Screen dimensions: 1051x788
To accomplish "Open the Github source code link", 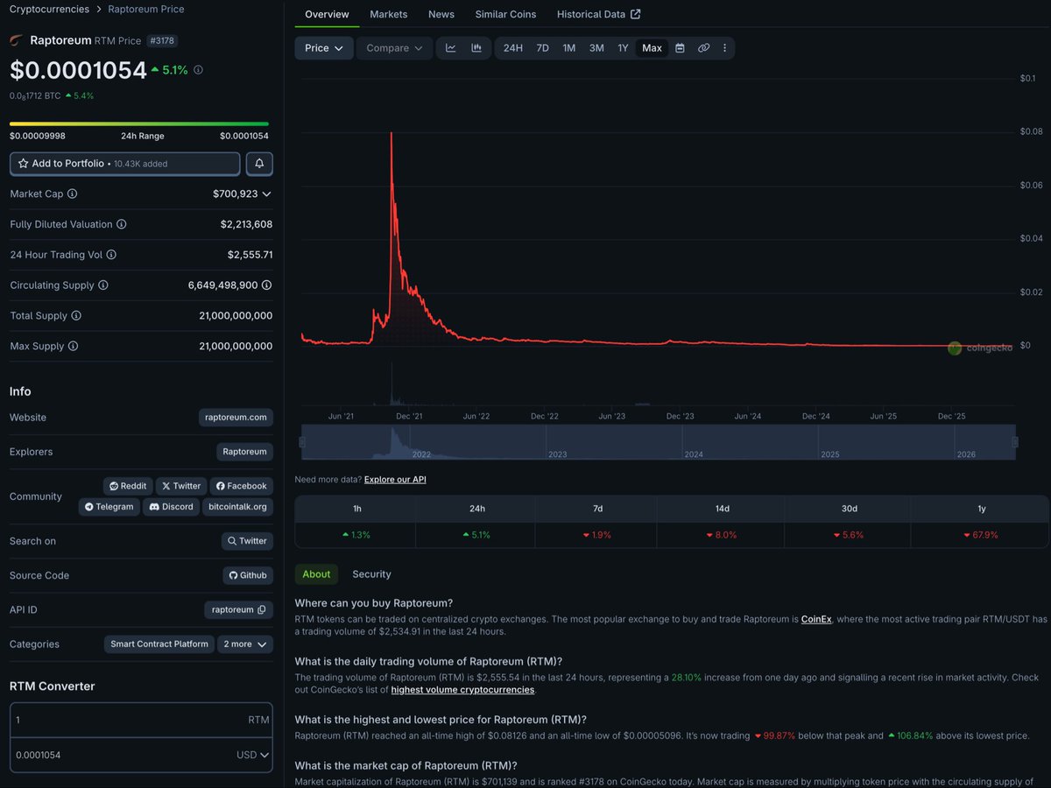I will click(248, 575).
